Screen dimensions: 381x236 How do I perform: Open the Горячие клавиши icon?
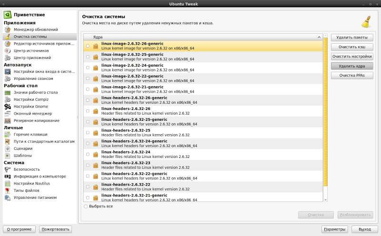click(8, 135)
